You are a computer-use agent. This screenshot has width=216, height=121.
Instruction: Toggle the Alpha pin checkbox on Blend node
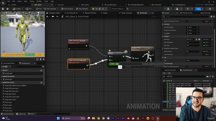point(117,64)
